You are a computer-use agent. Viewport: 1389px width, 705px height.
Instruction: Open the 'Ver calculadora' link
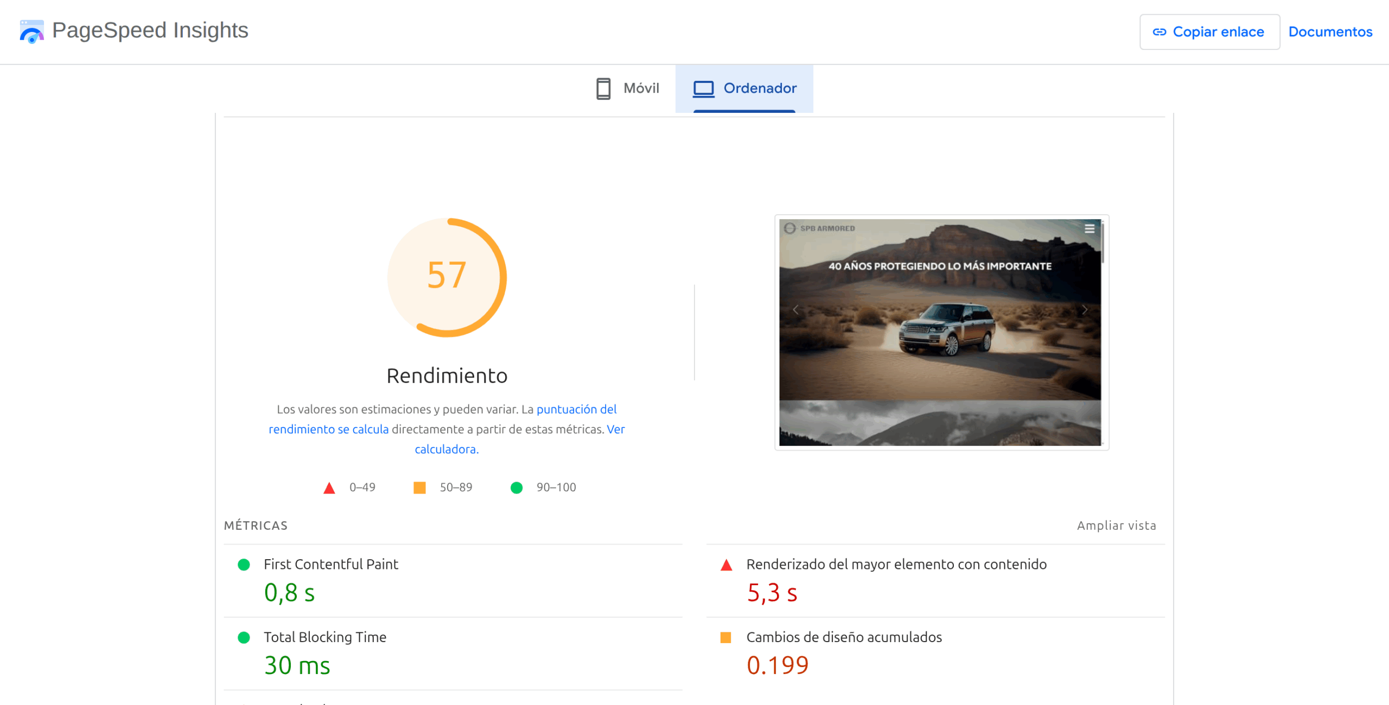coord(520,439)
